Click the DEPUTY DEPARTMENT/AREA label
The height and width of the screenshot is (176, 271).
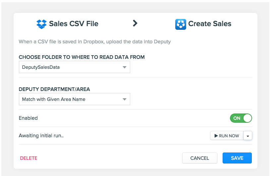tap(54, 89)
